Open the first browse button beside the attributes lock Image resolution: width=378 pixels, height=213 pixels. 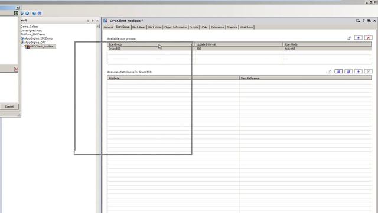pos(338,72)
